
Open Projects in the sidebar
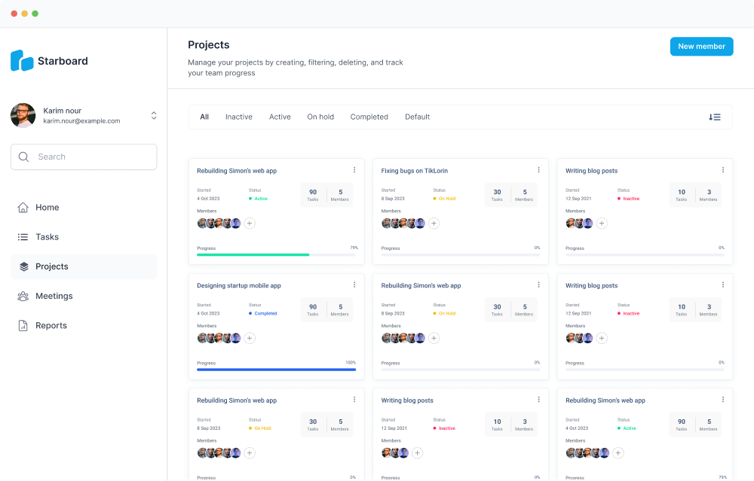[x=51, y=266]
